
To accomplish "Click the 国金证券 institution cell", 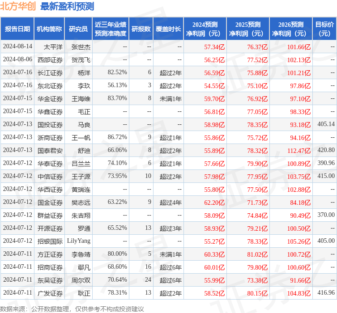I will (50, 203).
